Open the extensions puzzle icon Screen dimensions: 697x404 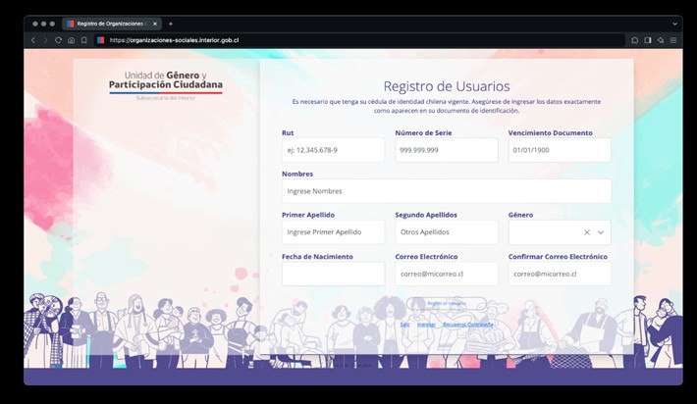(x=635, y=40)
